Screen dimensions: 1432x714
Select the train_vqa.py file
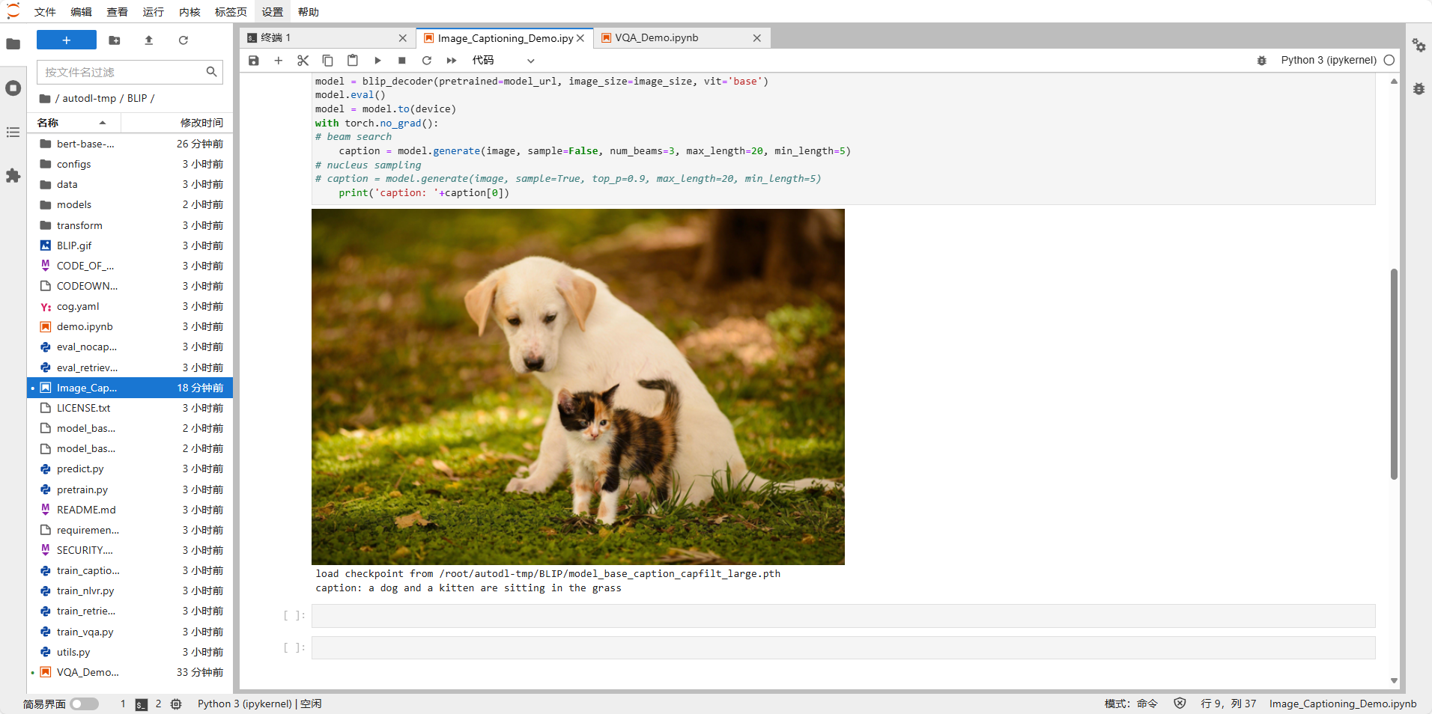point(130,632)
